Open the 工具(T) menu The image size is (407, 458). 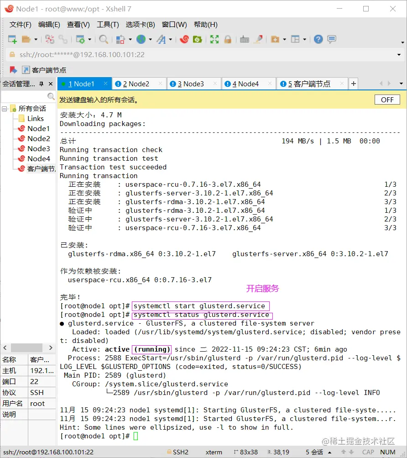coord(108,25)
